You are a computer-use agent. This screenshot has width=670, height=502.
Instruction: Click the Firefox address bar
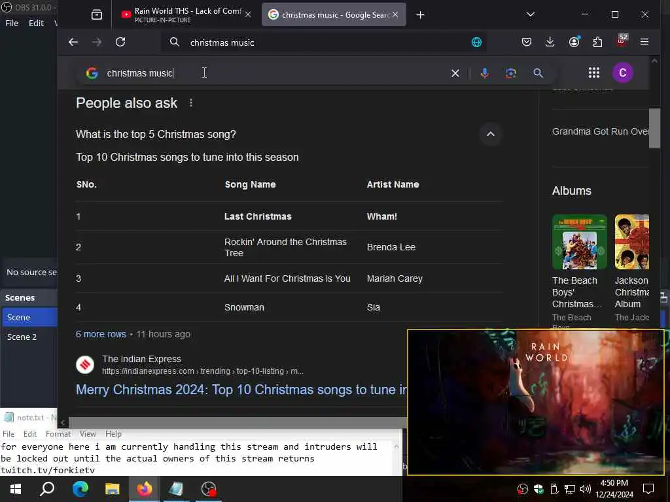pyautogui.click(x=325, y=42)
